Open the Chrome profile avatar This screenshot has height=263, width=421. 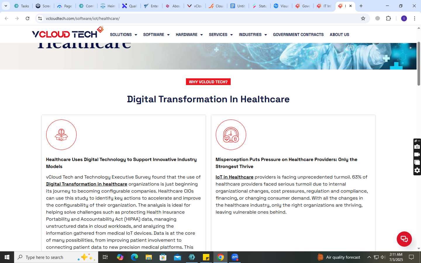pos(404,18)
